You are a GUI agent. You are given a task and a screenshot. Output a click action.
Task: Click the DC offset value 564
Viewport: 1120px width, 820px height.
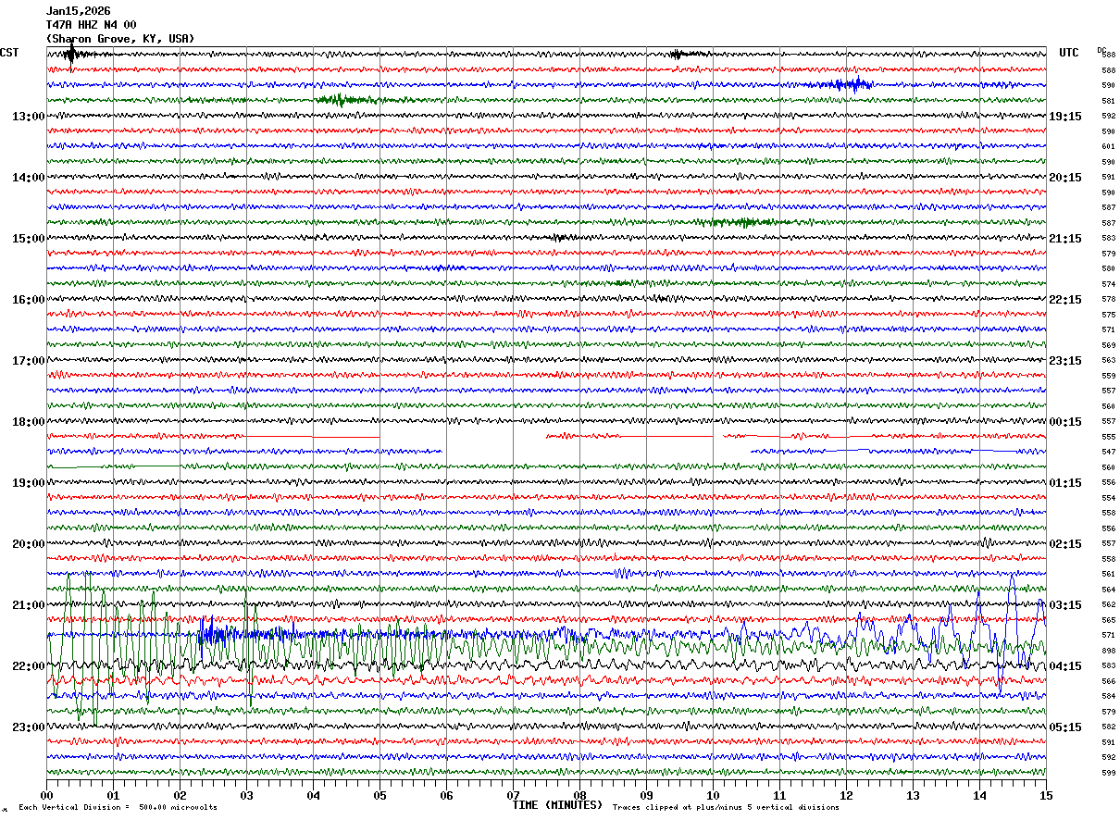coord(1108,590)
